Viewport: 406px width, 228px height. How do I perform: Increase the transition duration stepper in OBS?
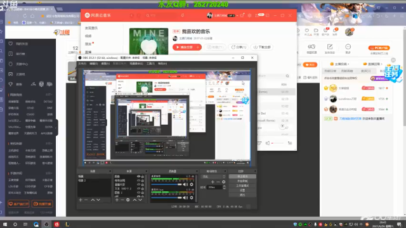coord(224,186)
